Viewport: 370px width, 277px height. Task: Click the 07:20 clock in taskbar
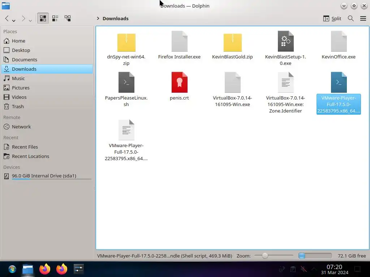pos(334,267)
